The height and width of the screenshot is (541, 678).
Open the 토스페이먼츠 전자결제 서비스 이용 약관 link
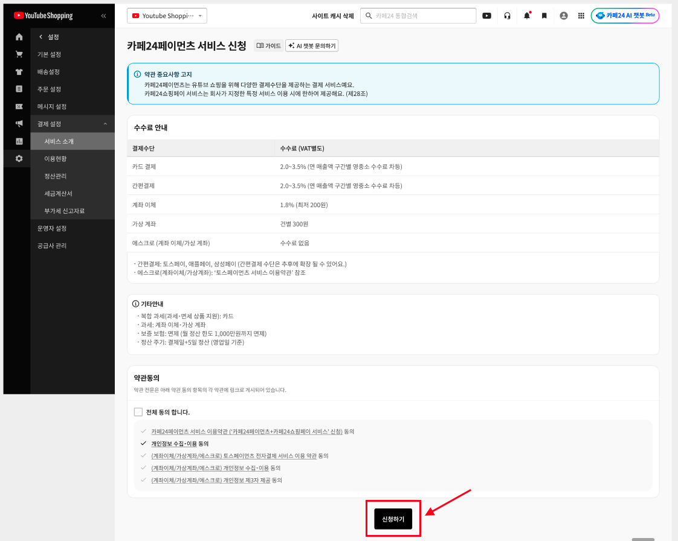[234, 455]
